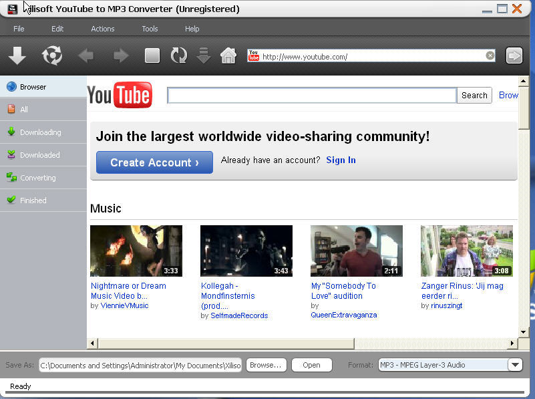Open the Kollegah Mondfinsternis video thumbnail
Image resolution: width=535 pixels, height=399 pixels.
click(x=246, y=251)
